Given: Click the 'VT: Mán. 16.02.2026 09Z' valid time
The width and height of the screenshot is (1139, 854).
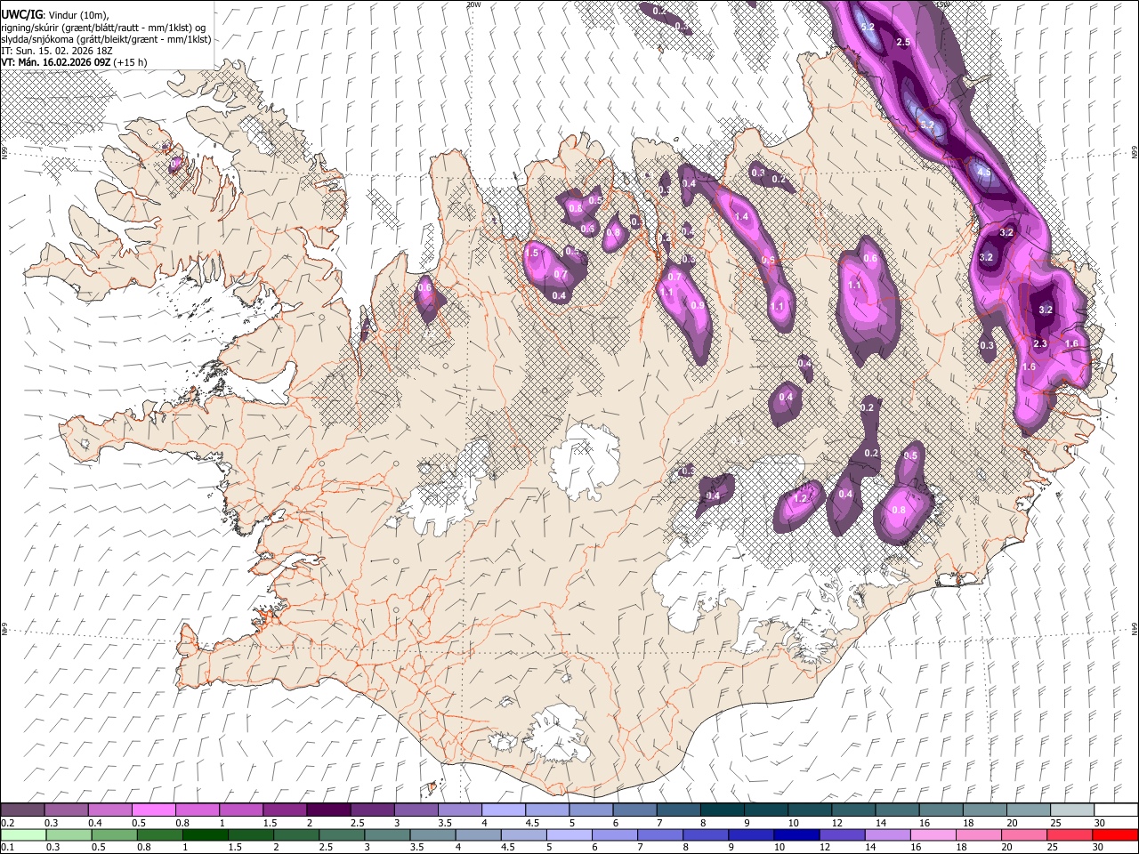Looking at the screenshot, I should (55, 62).
